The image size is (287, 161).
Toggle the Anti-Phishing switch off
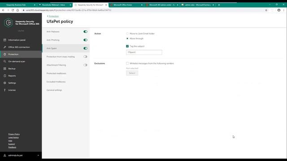[85, 40]
